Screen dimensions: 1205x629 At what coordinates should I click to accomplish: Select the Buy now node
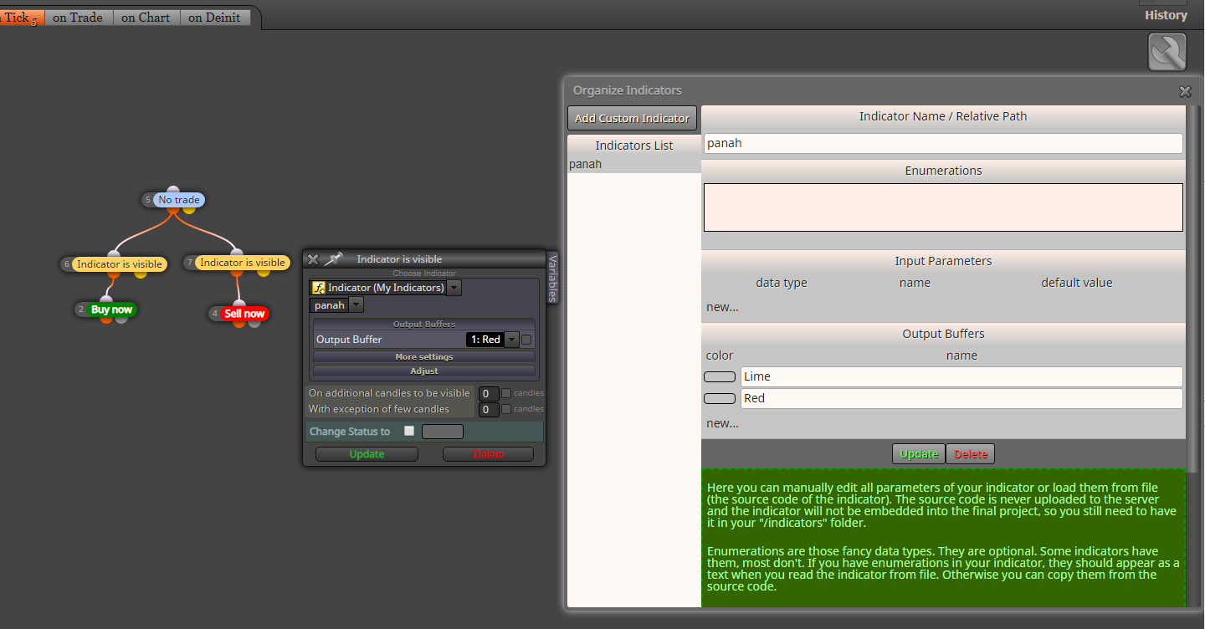click(x=112, y=309)
